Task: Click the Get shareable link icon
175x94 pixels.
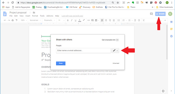Action: click(x=117, y=40)
